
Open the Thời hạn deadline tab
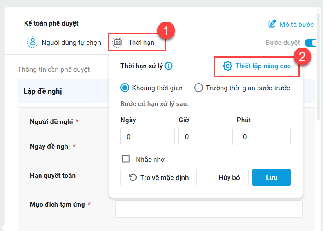(137, 42)
